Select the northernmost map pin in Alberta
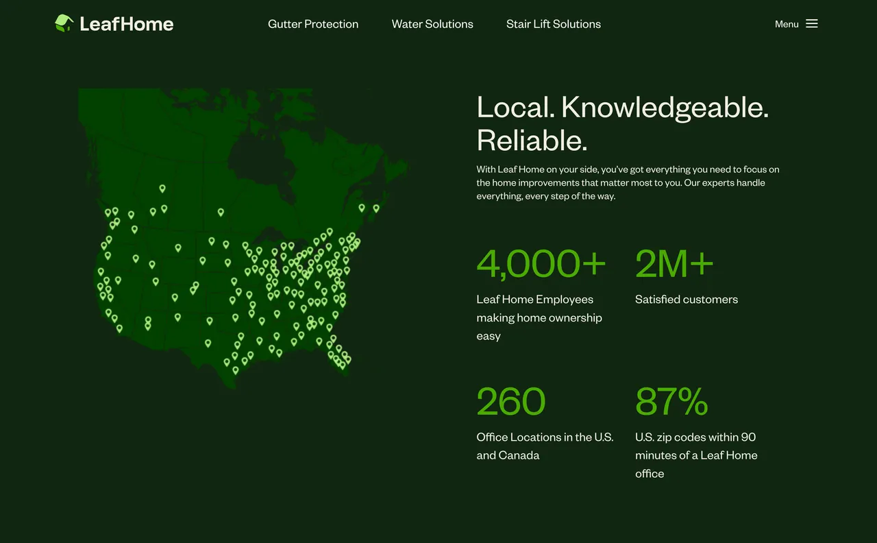Viewport: 877px width, 543px height. pyautogui.click(x=162, y=188)
